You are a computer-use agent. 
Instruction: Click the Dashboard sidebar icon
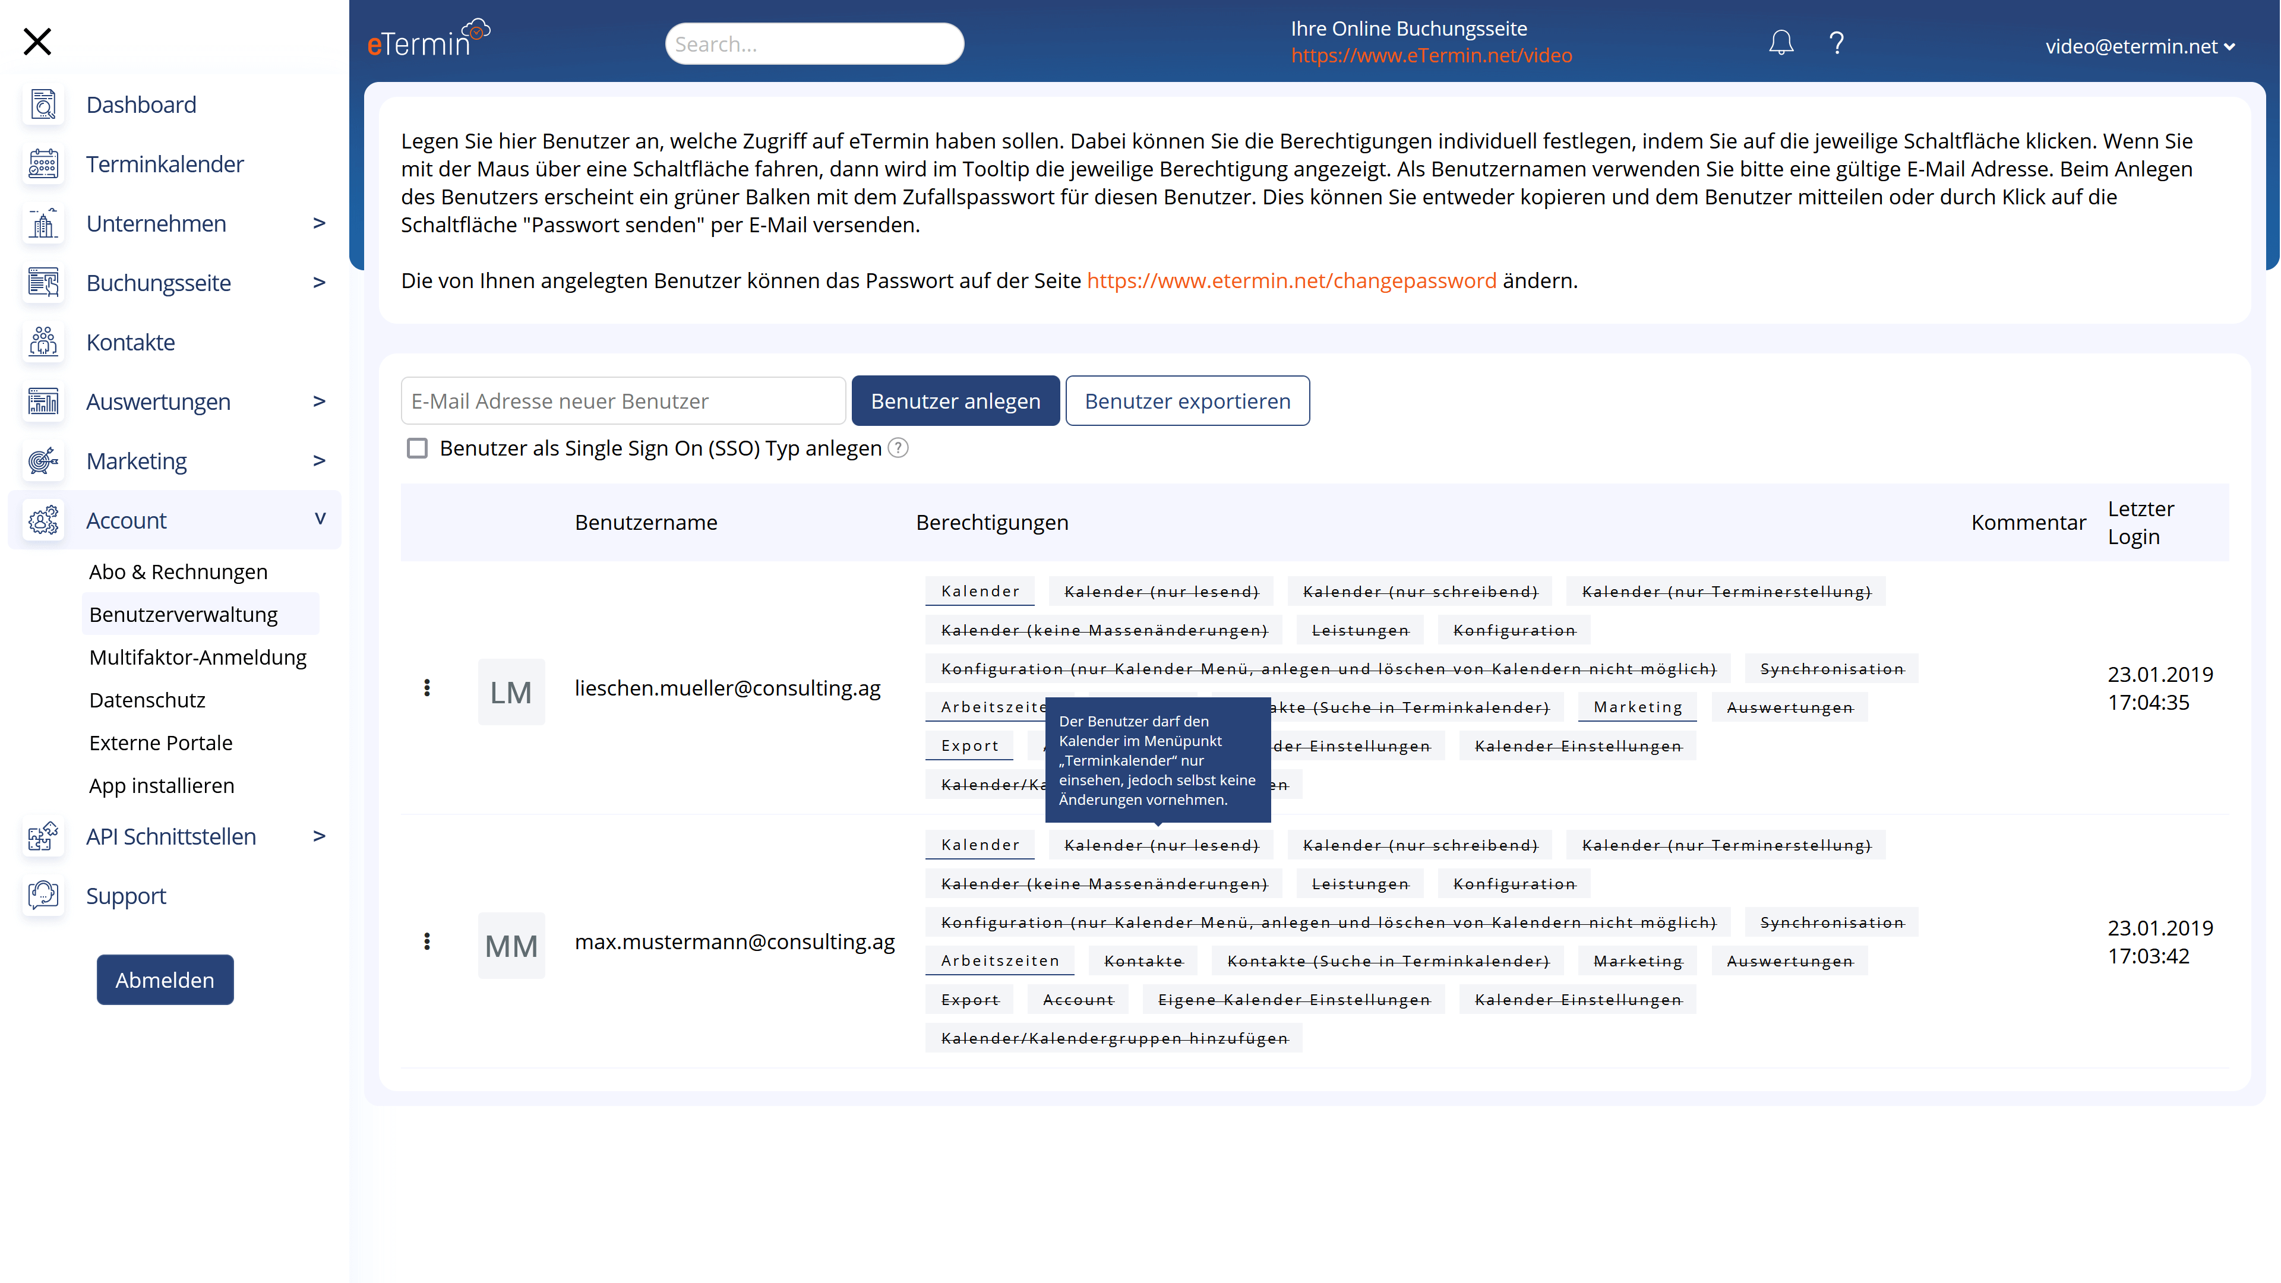(43, 105)
